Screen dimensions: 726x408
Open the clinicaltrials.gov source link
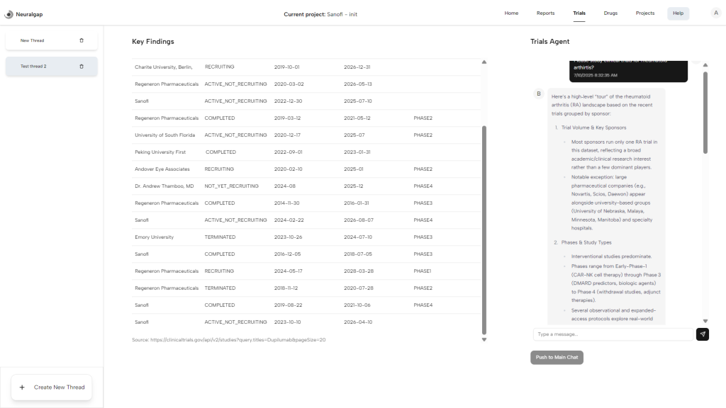[x=238, y=339]
